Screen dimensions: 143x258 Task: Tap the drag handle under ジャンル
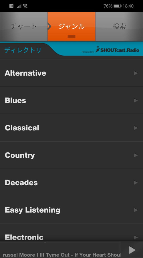pos(71,36)
